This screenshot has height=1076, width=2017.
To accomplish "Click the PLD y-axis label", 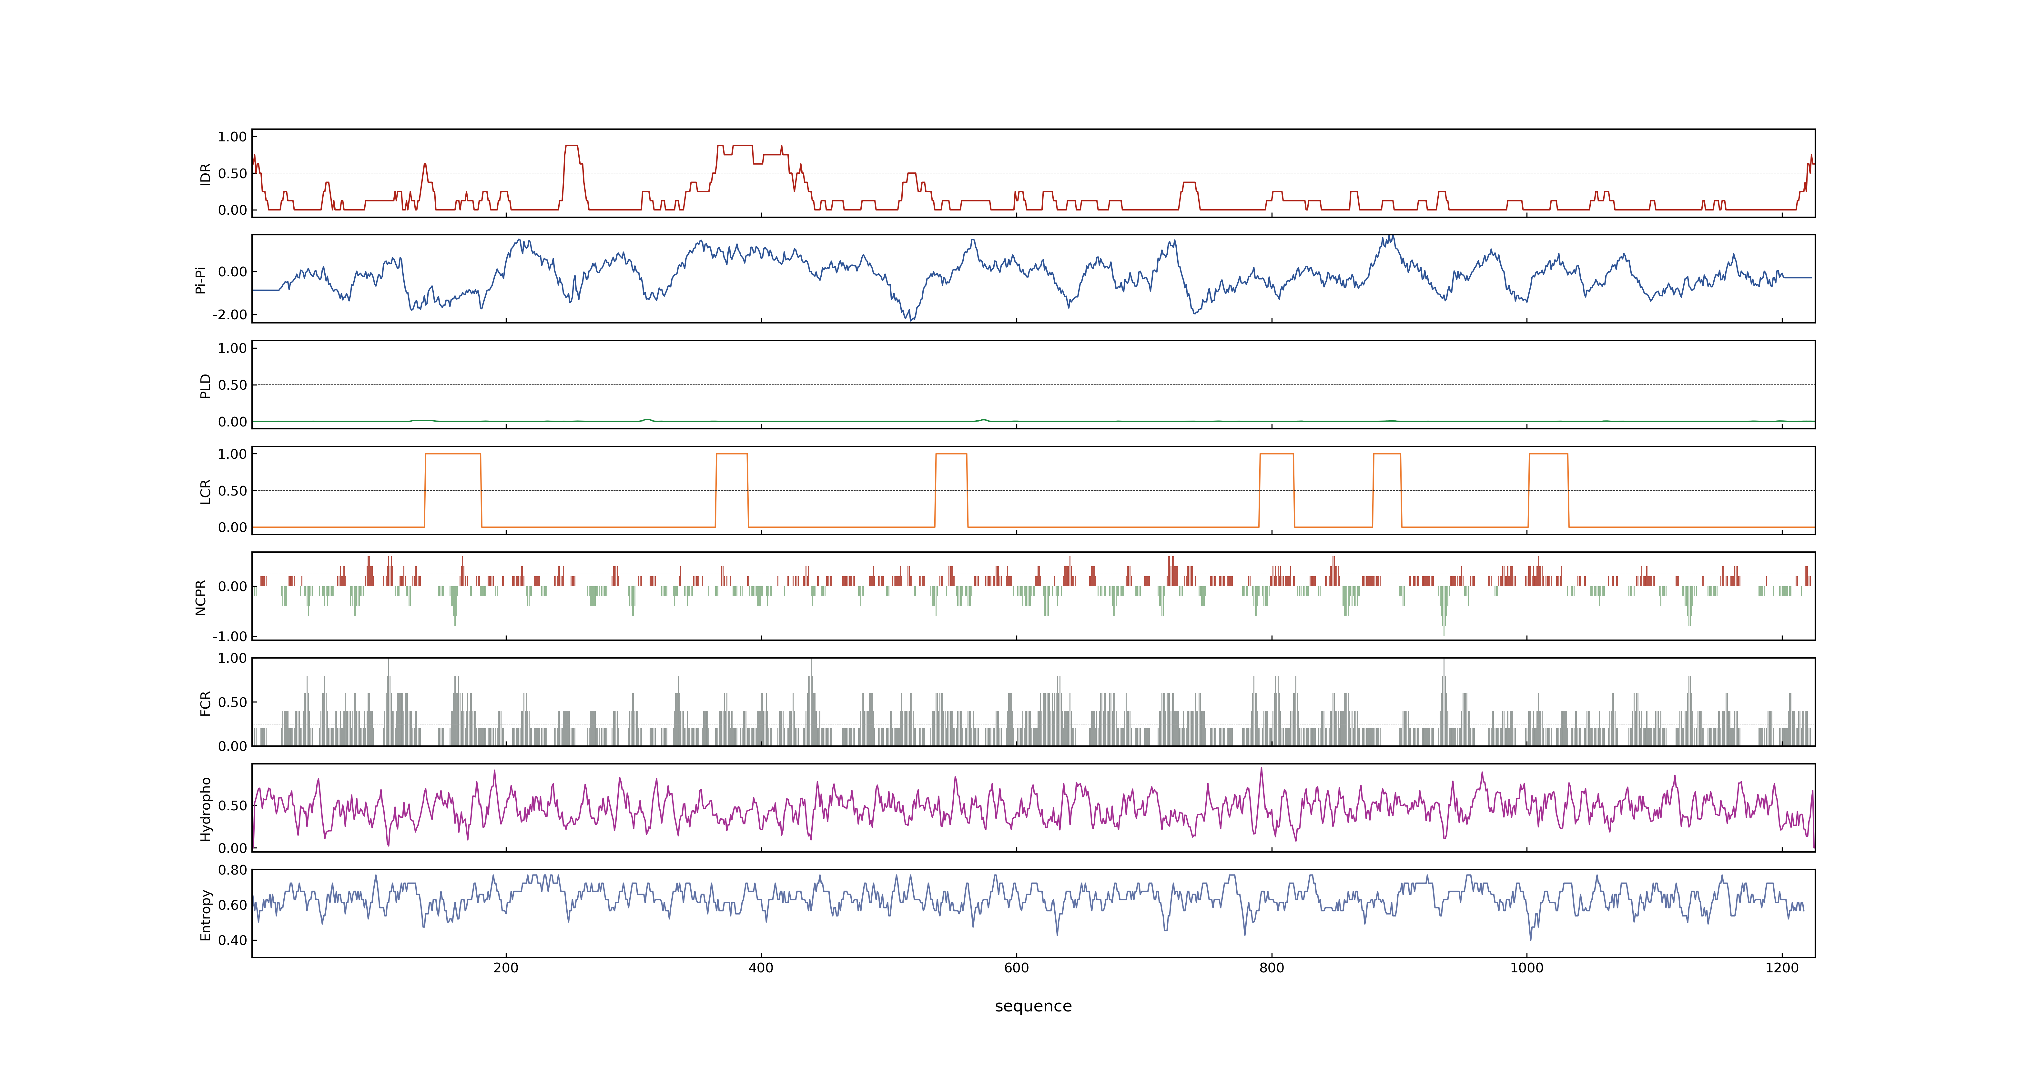I will [206, 385].
